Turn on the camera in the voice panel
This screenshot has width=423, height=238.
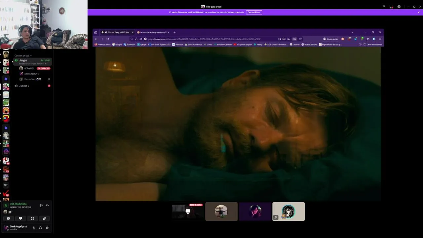(x=9, y=218)
